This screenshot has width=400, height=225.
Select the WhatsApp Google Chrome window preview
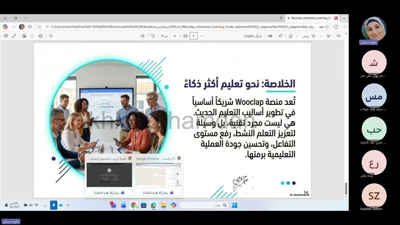tap(158, 175)
